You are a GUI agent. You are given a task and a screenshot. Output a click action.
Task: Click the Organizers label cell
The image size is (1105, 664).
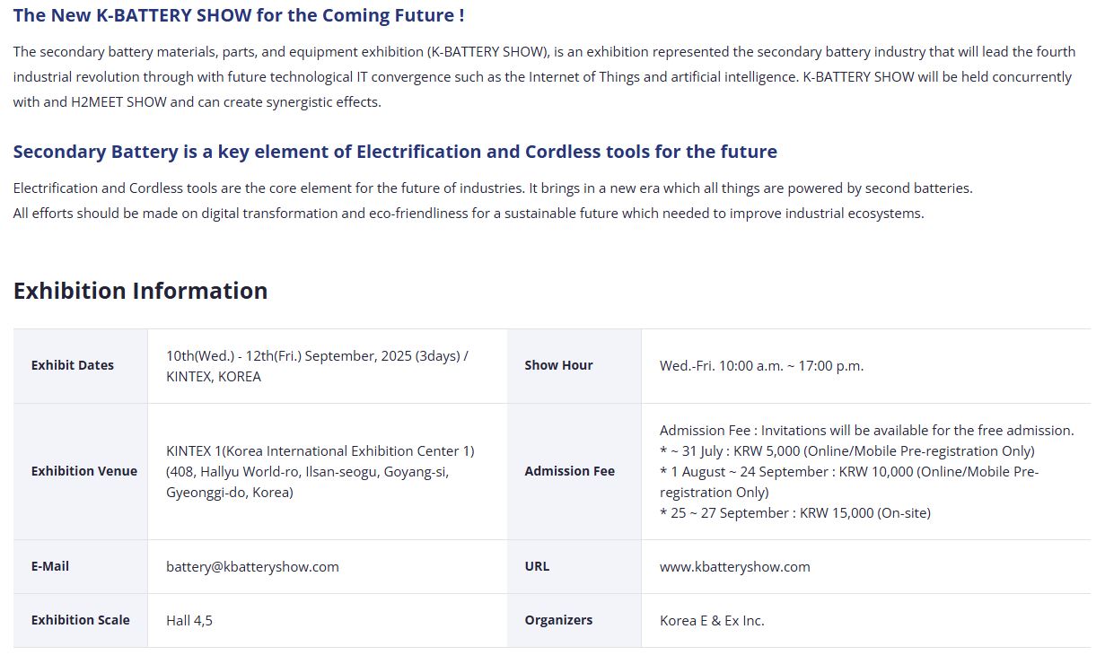(574, 620)
